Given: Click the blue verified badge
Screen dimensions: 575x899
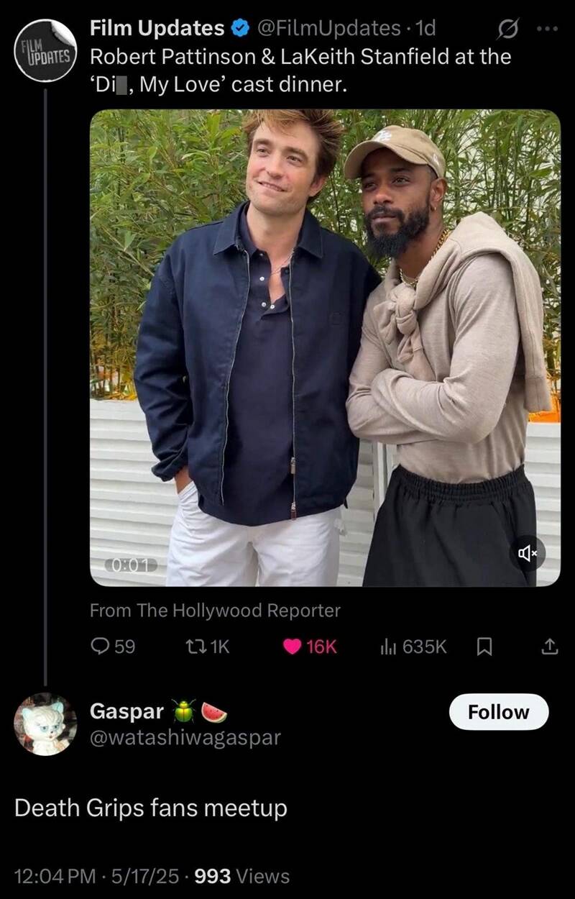Looking at the screenshot, I should click(239, 29).
